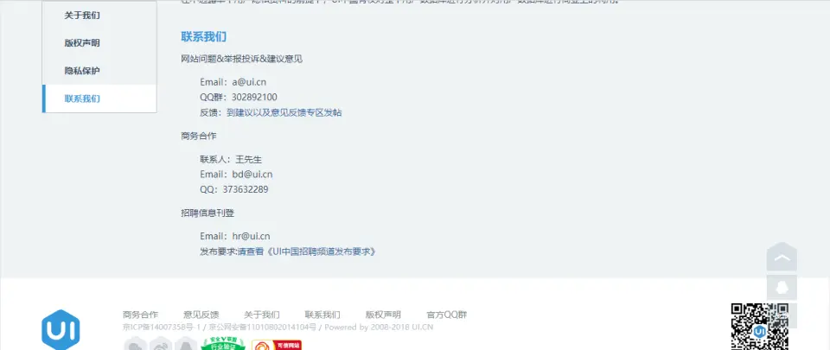The image size is (830, 350).
Task: Click the back-to-top arrow button
Action: click(782, 257)
